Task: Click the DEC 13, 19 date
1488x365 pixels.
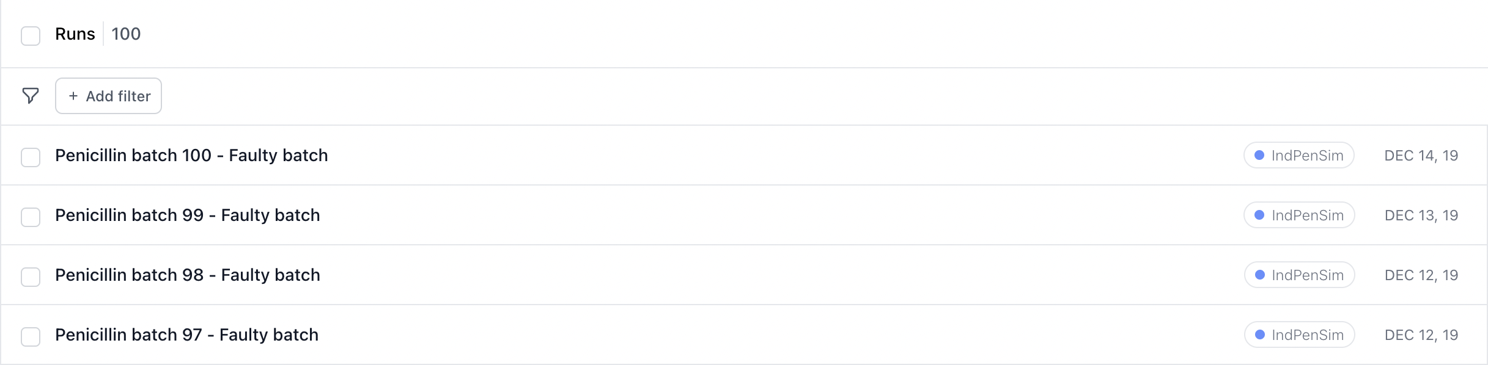Action: tap(1421, 215)
